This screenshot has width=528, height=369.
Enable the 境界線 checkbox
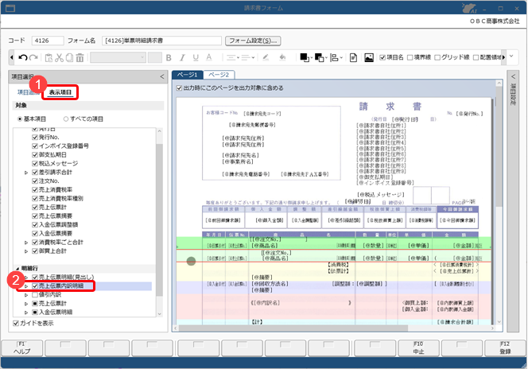(410, 57)
